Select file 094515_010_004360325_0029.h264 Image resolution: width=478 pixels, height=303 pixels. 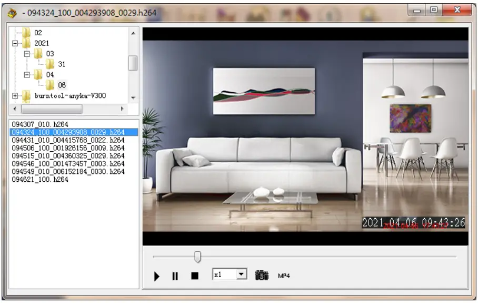pos(68,156)
